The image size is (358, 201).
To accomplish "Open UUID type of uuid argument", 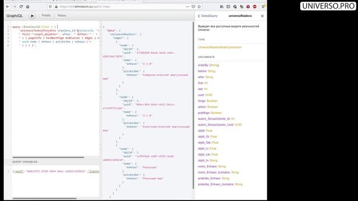I will 209,95.
